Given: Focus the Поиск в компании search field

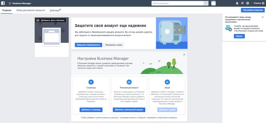Looking at the screenshot, I should [x=178, y=3].
